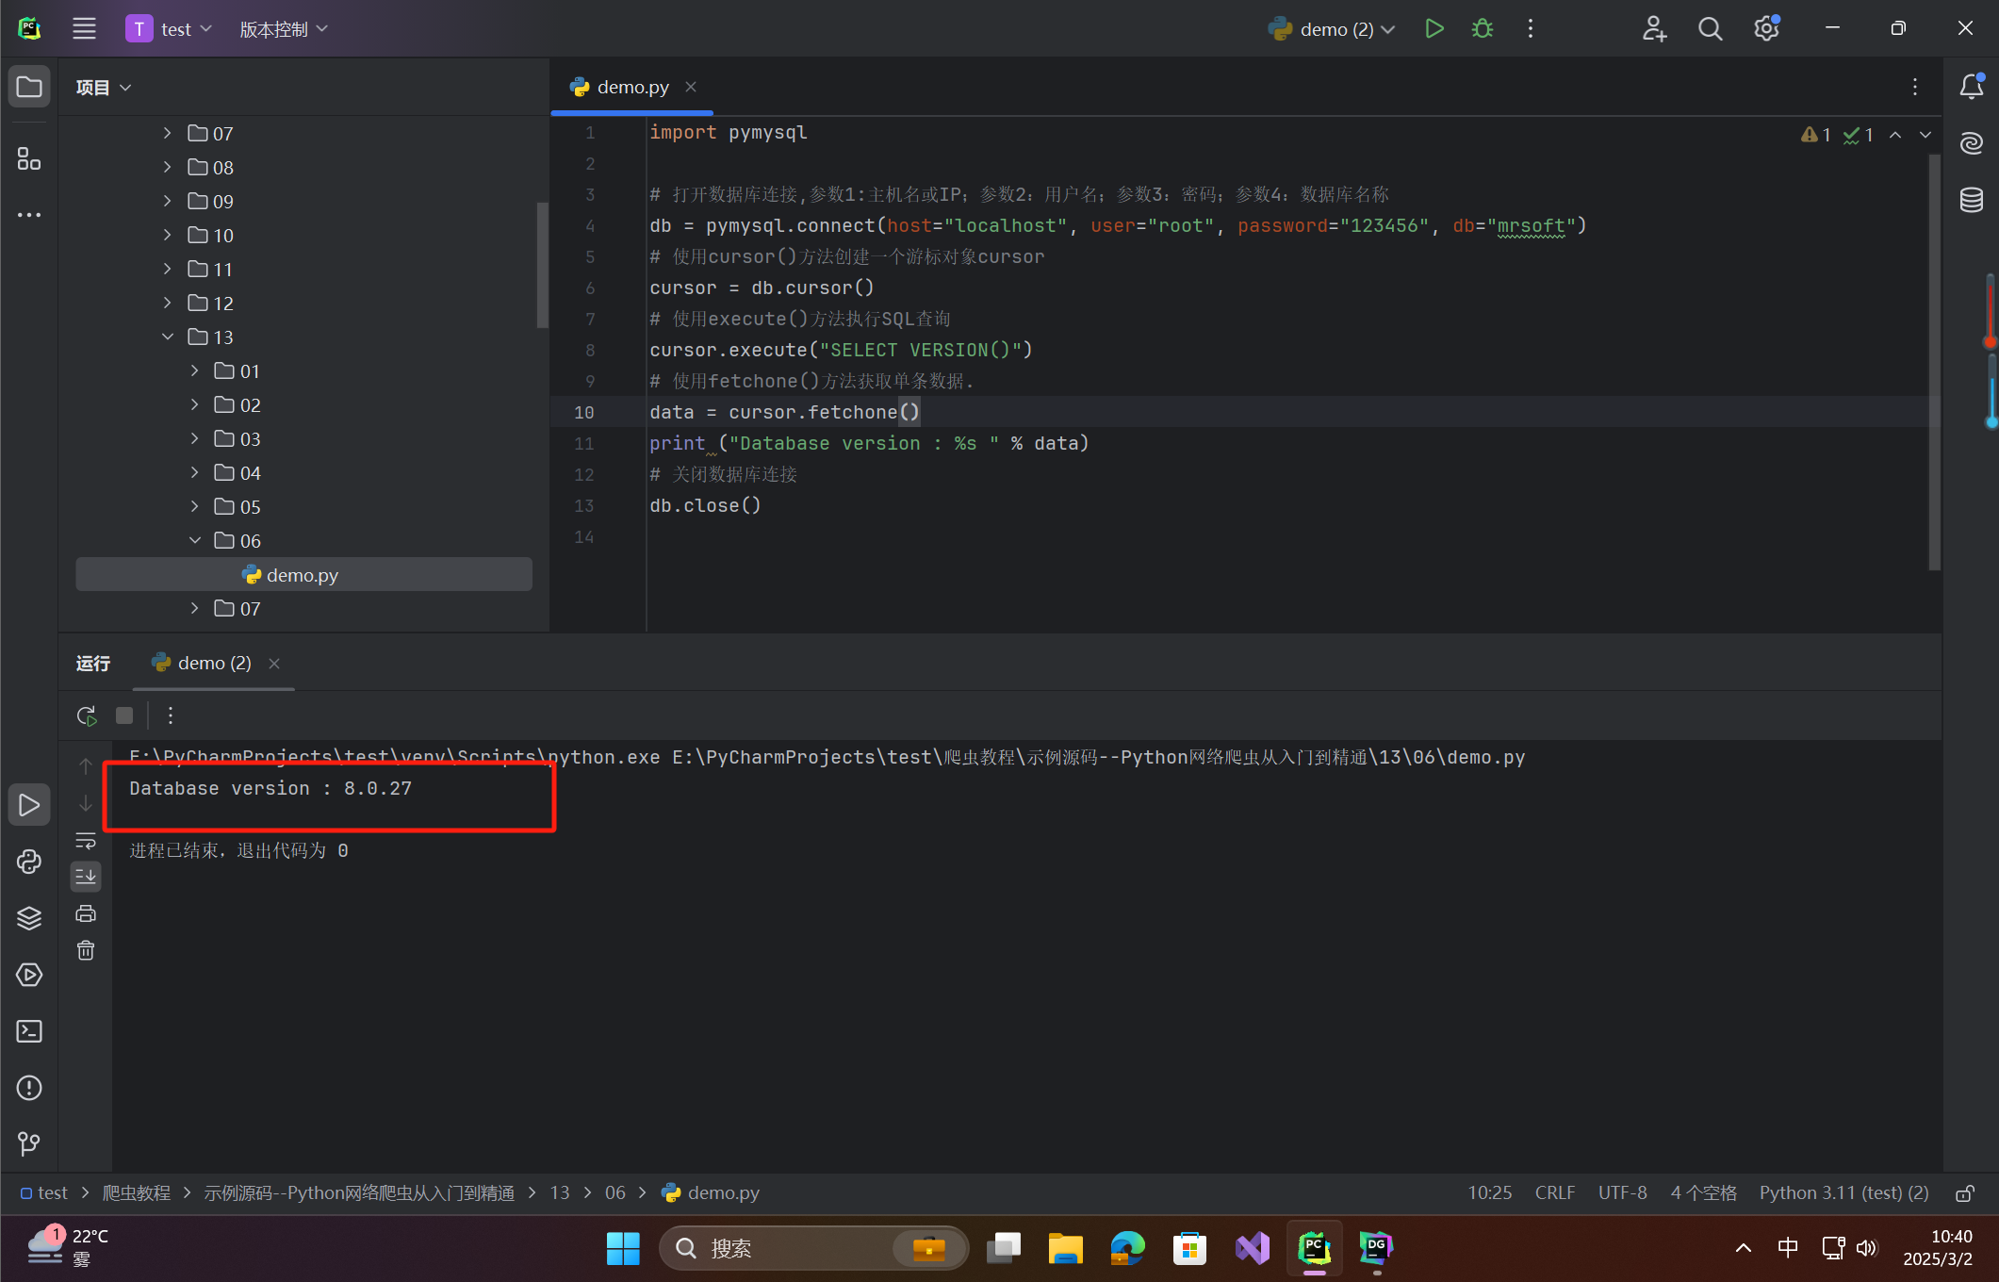Open Windows Start menu

tap(622, 1248)
